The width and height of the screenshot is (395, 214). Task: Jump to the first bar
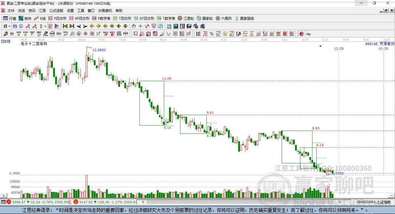pyautogui.click(x=65, y=26)
